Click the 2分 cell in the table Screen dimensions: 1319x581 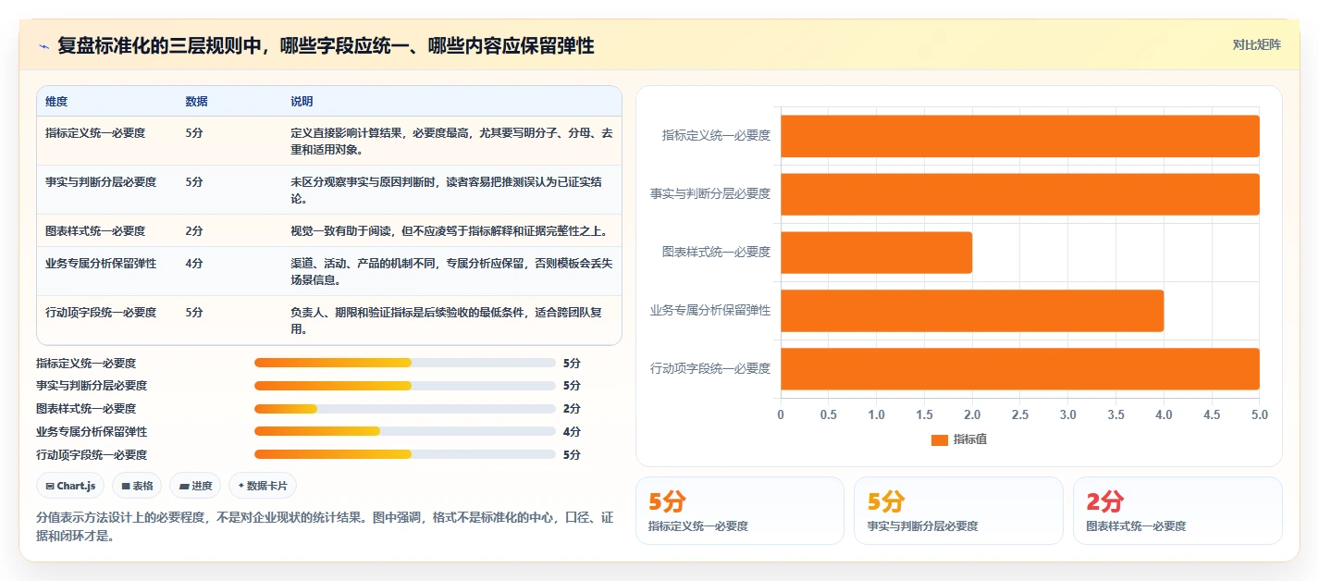pyautogui.click(x=194, y=231)
